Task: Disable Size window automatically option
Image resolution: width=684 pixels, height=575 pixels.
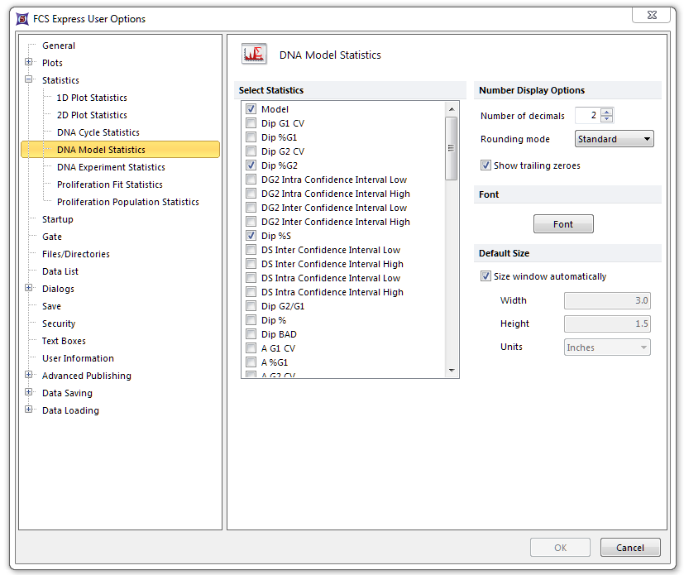Action: [485, 276]
